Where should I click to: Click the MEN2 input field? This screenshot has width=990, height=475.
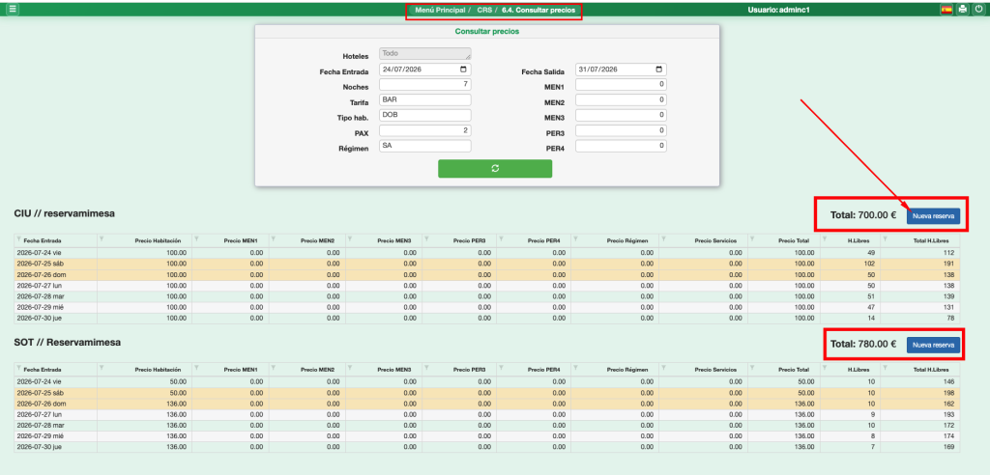click(x=622, y=99)
